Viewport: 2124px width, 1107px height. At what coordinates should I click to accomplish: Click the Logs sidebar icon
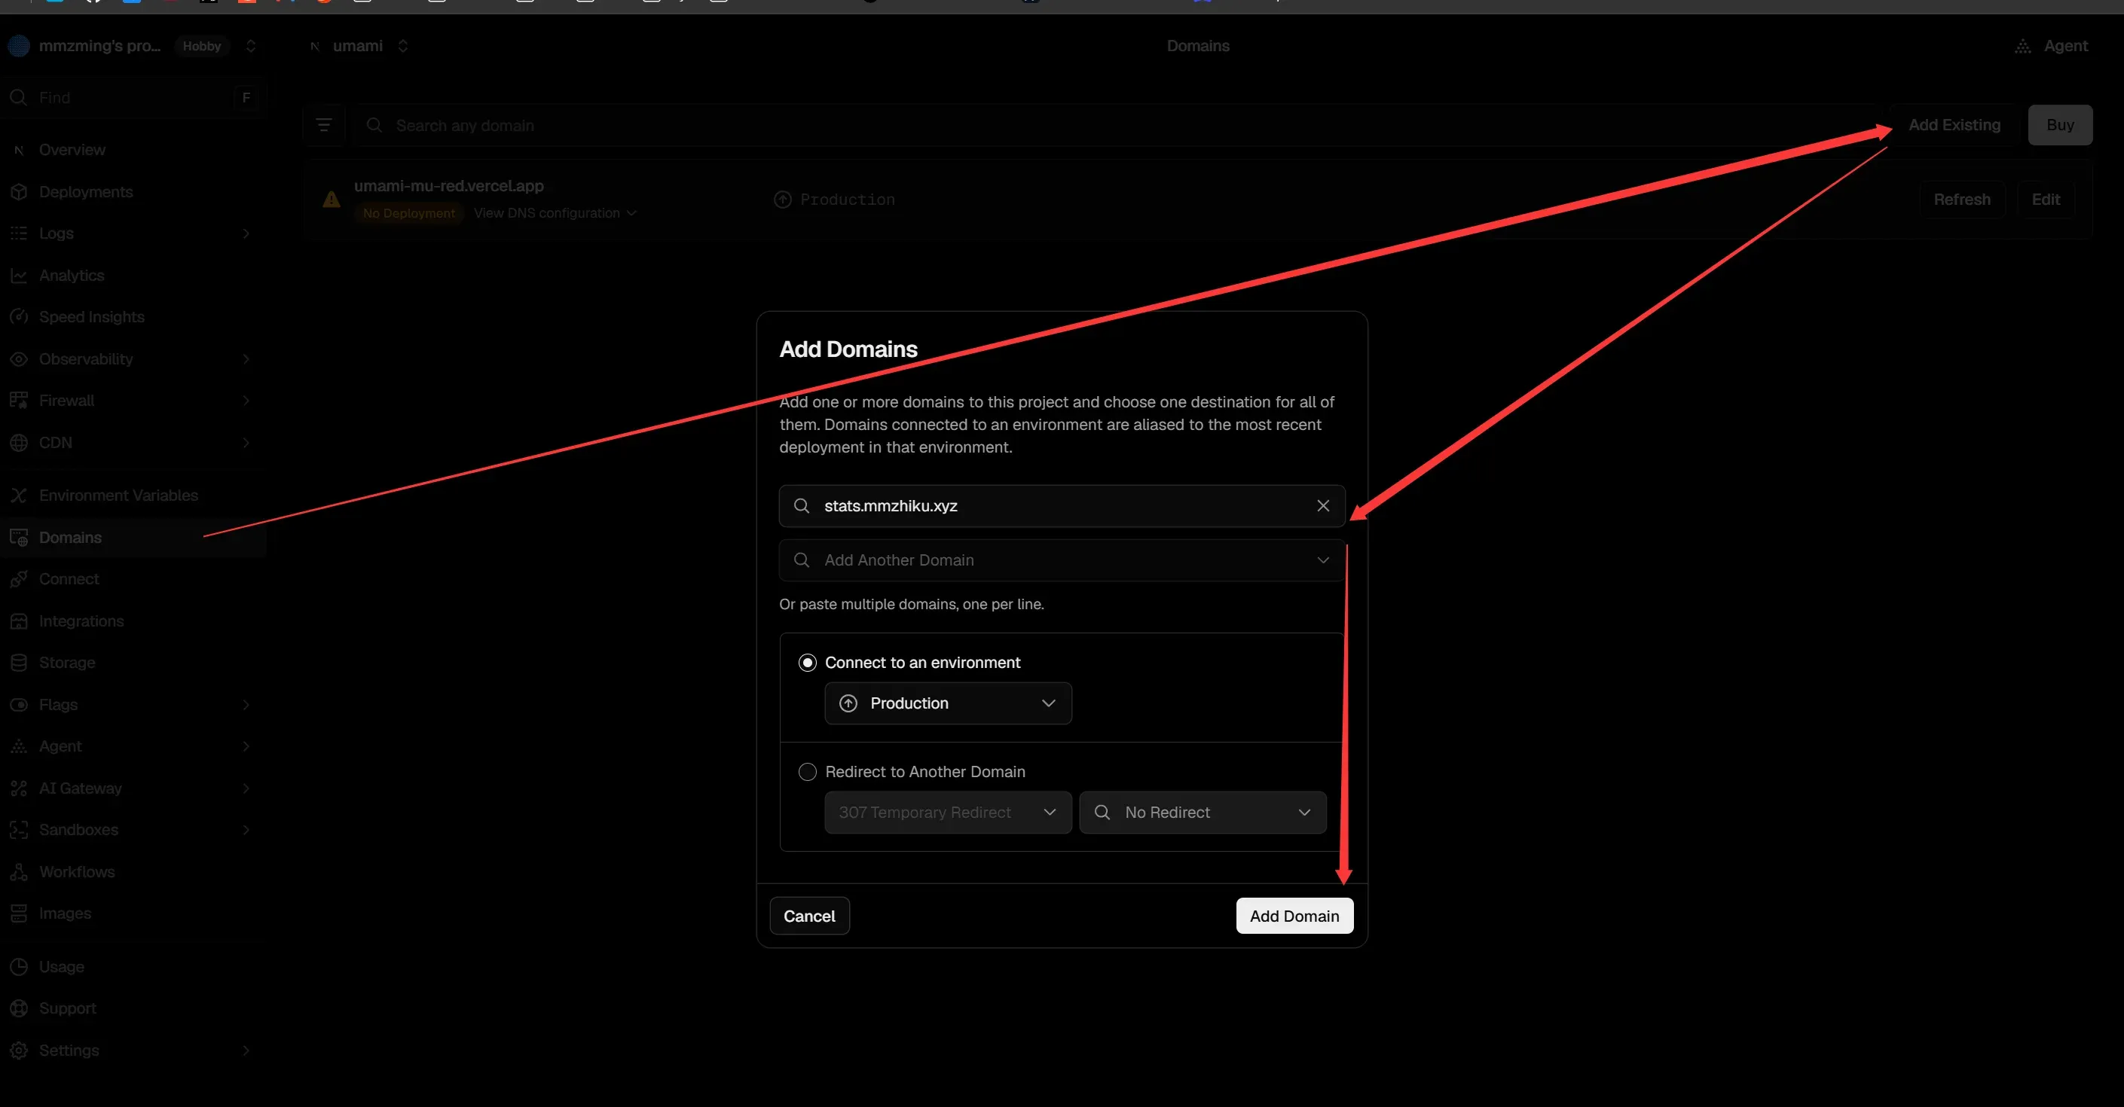pyautogui.click(x=19, y=233)
